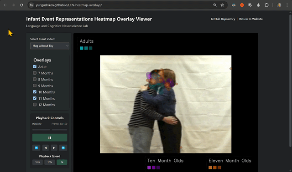The width and height of the screenshot is (292, 172).
Task: Set playback speed to 1/4x
Action: point(37,162)
